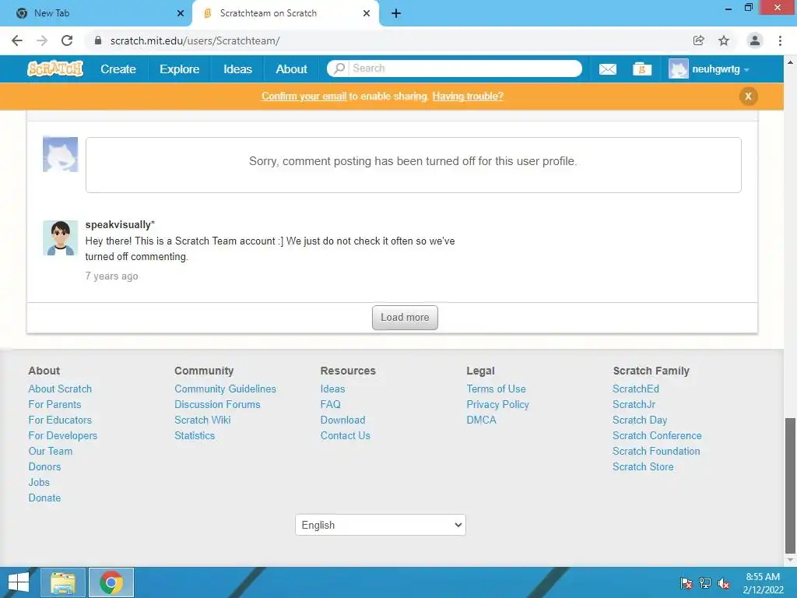797x598 pixels.
Task: Click the Confirm your email link
Action: pos(304,96)
